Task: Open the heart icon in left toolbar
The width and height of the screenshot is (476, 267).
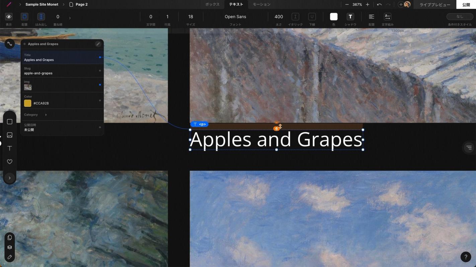Action: pyautogui.click(x=10, y=162)
